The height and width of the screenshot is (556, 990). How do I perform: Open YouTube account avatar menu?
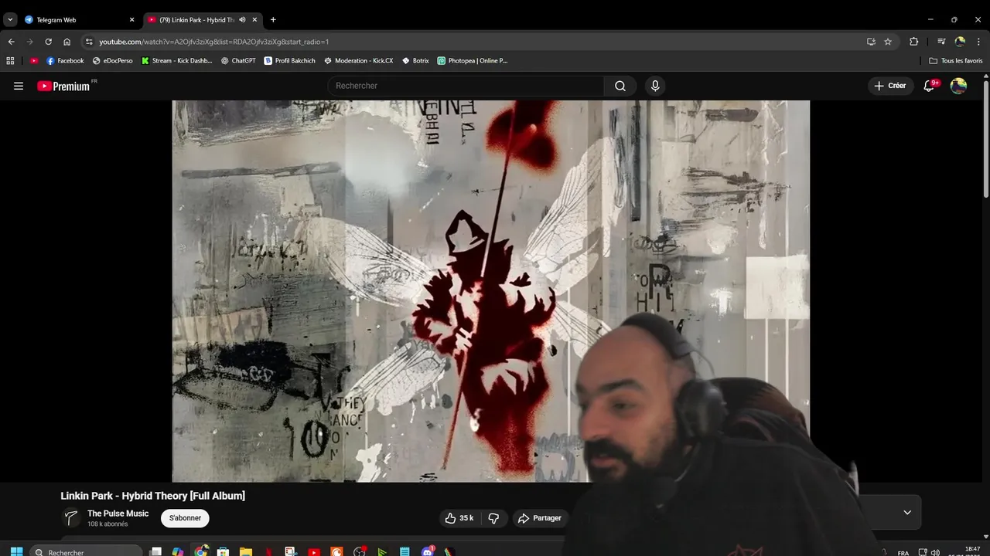[958, 86]
